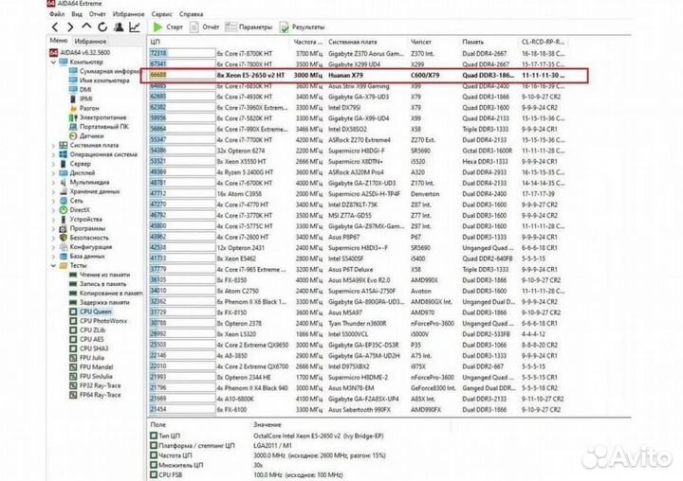Select the CPU Queen benchmark

click(x=91, y=312)
